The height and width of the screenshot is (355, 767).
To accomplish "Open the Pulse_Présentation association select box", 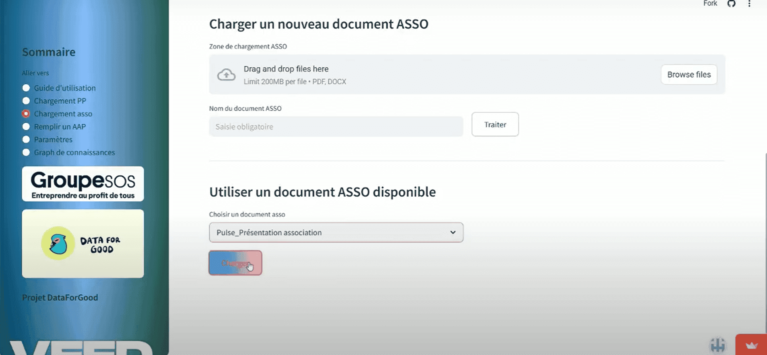I will 330,232.
